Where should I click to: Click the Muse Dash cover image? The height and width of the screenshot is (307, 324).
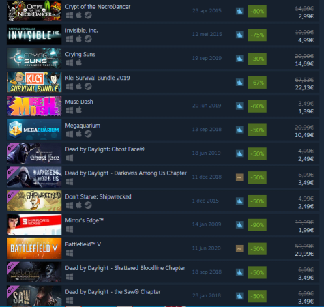click(34, 106)
